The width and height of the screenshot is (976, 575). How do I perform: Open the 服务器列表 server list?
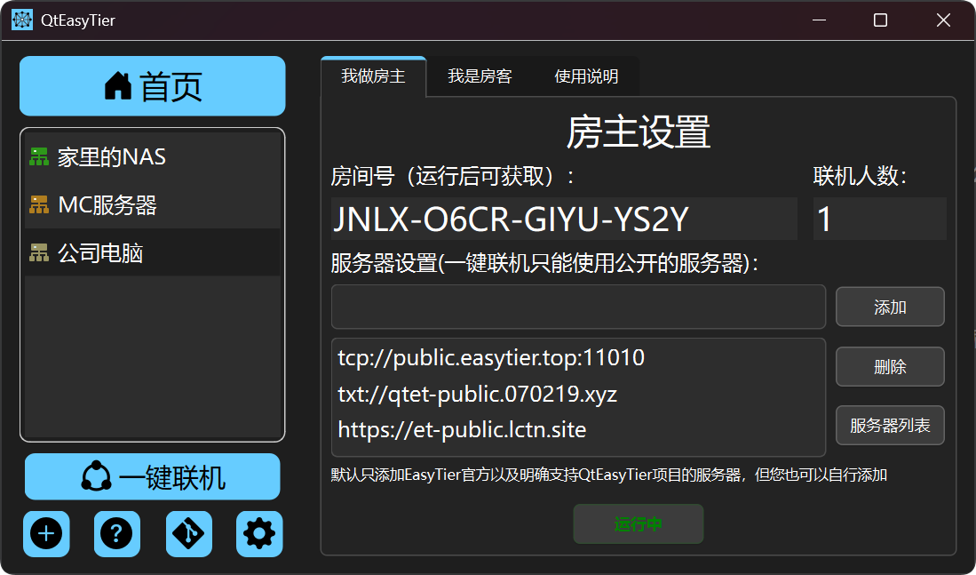[890, 426]
